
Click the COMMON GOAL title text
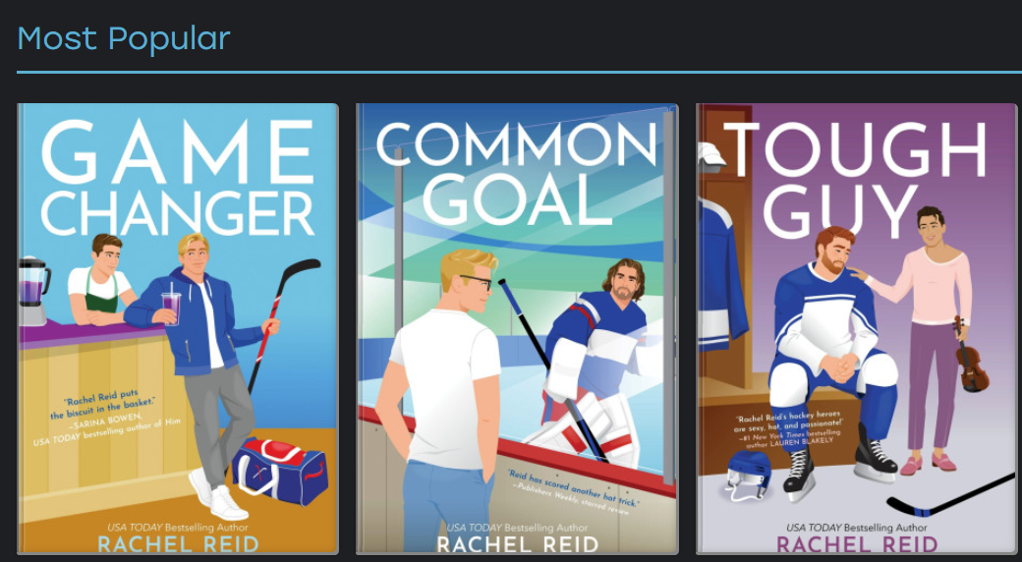(517, 173)
